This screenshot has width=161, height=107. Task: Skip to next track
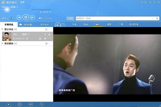click(32, 18)
